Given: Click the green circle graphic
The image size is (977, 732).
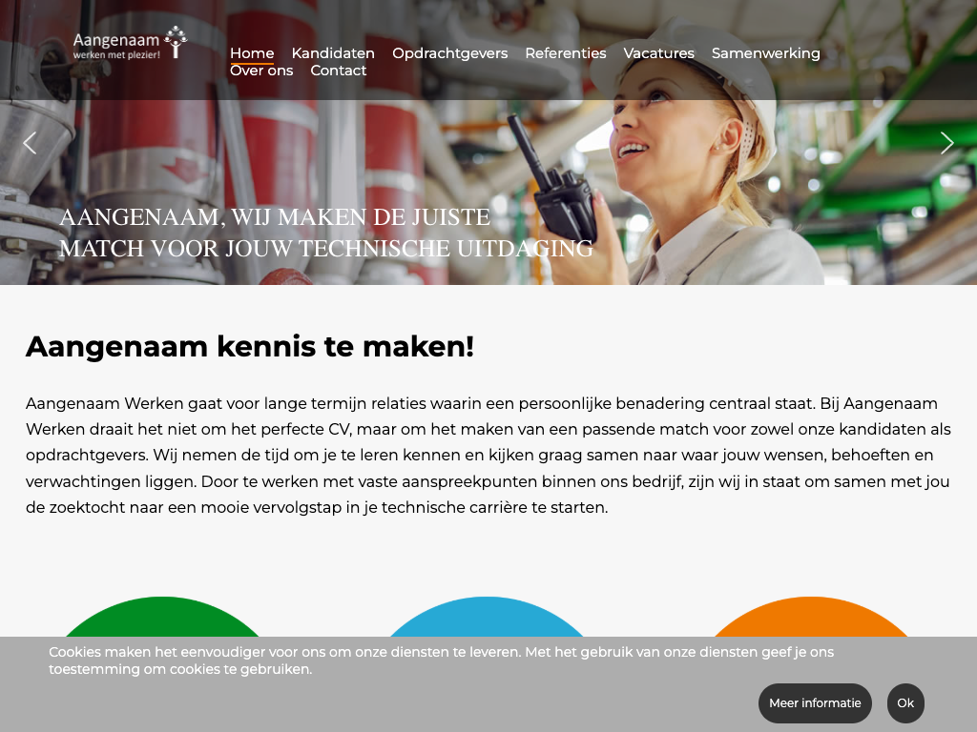Looking at the screenshot, I should 162,617.
